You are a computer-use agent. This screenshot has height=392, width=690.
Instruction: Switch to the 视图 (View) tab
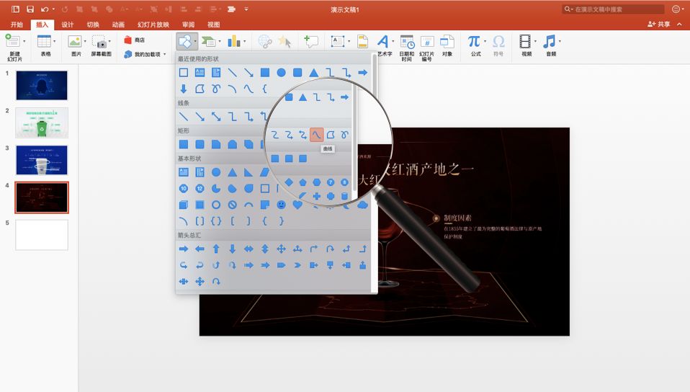(213, 24)
